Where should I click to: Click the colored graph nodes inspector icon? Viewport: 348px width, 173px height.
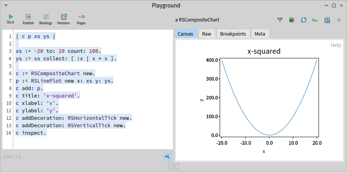(280, 20)
